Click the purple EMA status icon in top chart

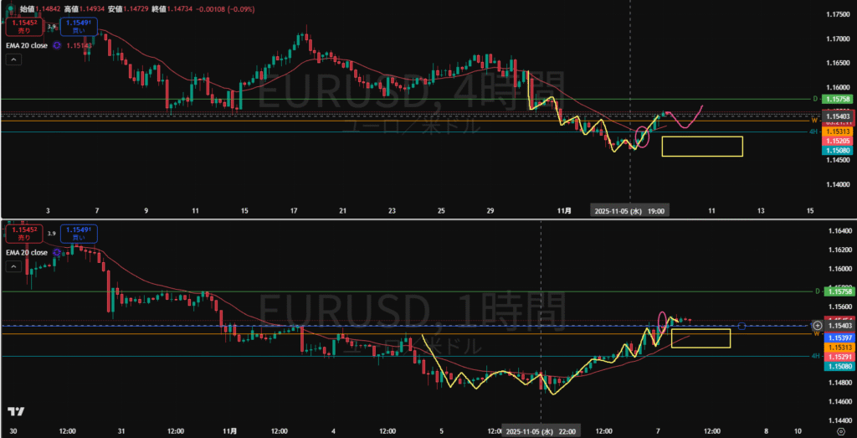56,44
